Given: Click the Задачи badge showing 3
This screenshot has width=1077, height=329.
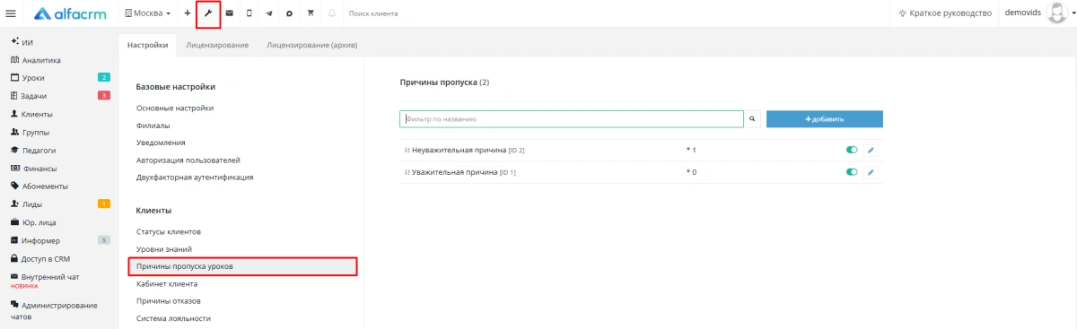Looking at the screenshot, I should coord(104,96).
